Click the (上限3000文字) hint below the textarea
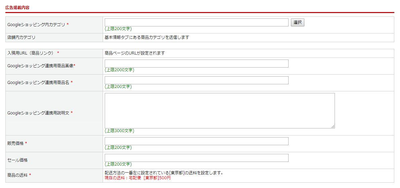This screenshot has height=188, width=400. 119,131
